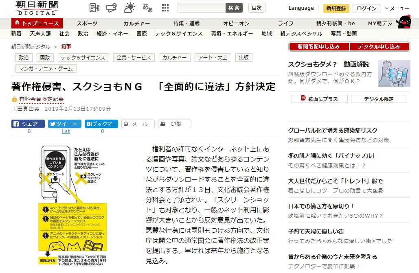Viewport: 419px width, 273px height.
Task: Click the 印刷 print button
Action: pyautogui.click(x=175, y=124)
